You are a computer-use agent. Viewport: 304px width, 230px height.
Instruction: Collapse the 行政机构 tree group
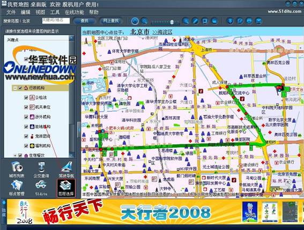[x=14, y=88]
